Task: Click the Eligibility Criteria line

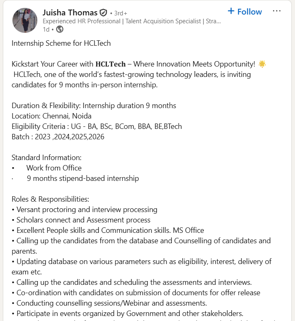Action: click(97, 126)
